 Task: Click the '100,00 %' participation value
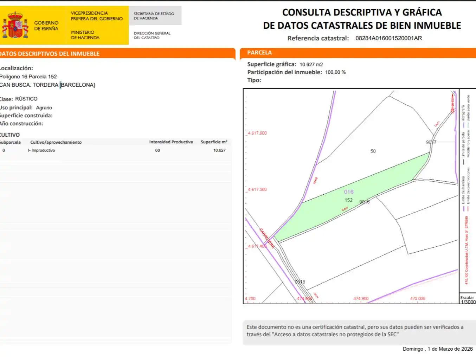point(335,72)
